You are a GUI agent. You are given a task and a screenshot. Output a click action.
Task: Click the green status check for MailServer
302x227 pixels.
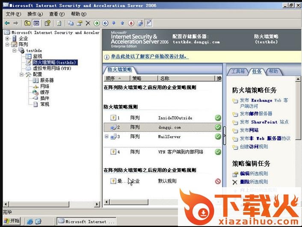click(218, 137)
